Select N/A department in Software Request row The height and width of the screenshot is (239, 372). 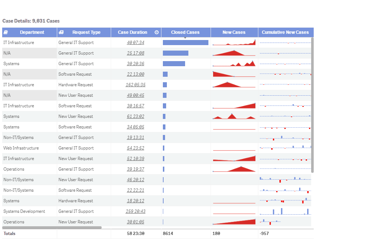pyautogui.click(x=30, y=74)
